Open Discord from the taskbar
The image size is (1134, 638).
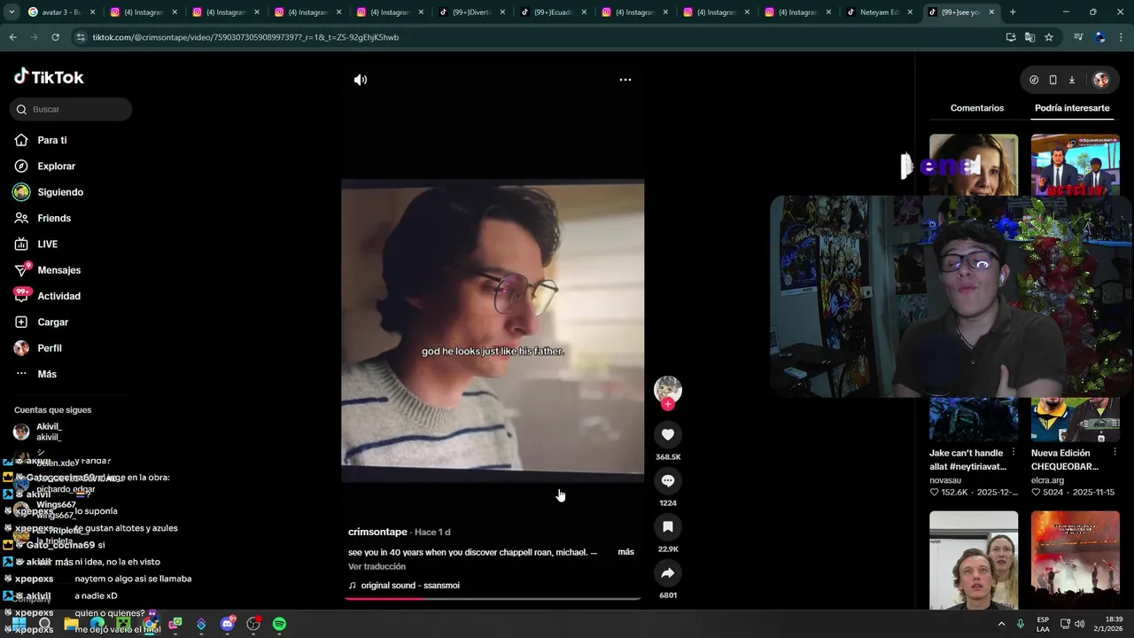pos(228,624)
